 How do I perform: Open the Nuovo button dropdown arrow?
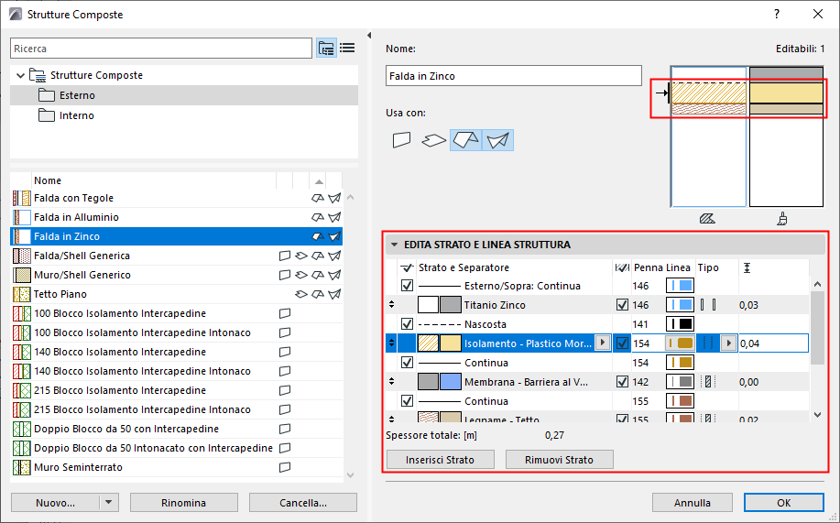point(109,503)
